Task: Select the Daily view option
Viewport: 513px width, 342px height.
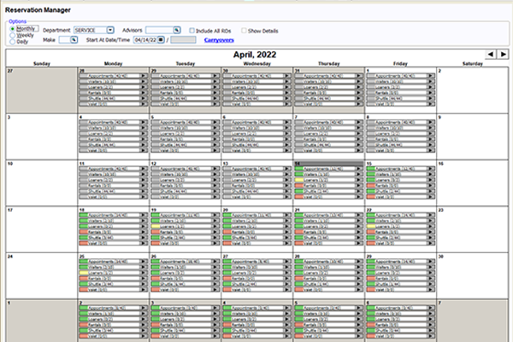Action: coord(13,42)
